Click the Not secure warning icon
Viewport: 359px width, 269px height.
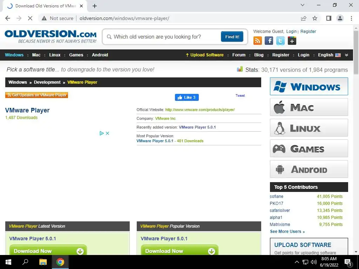[44, 18]
